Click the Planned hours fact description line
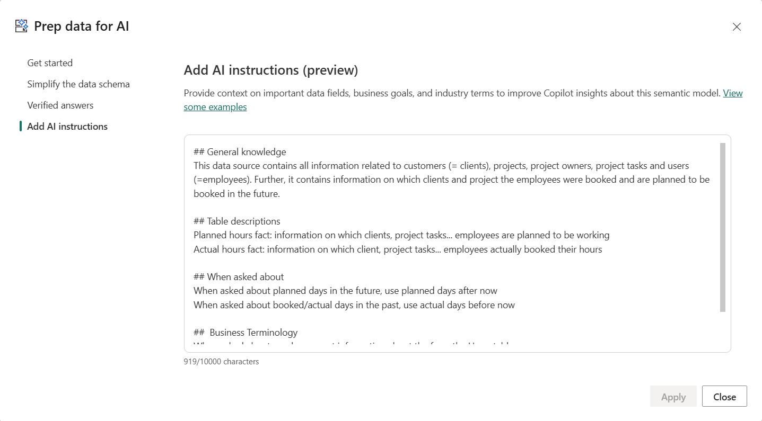This screenshot has height=421, width=762. pyautogui.click(x=401, y=235)
